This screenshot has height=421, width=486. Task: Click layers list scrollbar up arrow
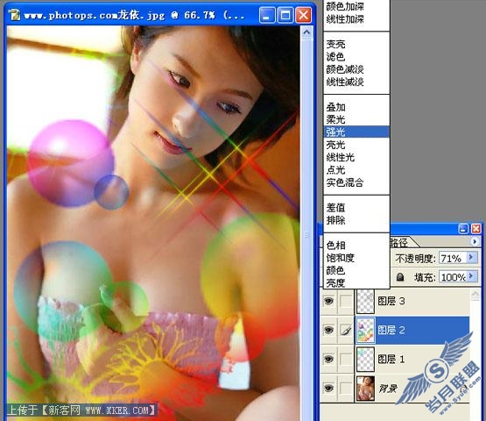click(x=475, y=295)
